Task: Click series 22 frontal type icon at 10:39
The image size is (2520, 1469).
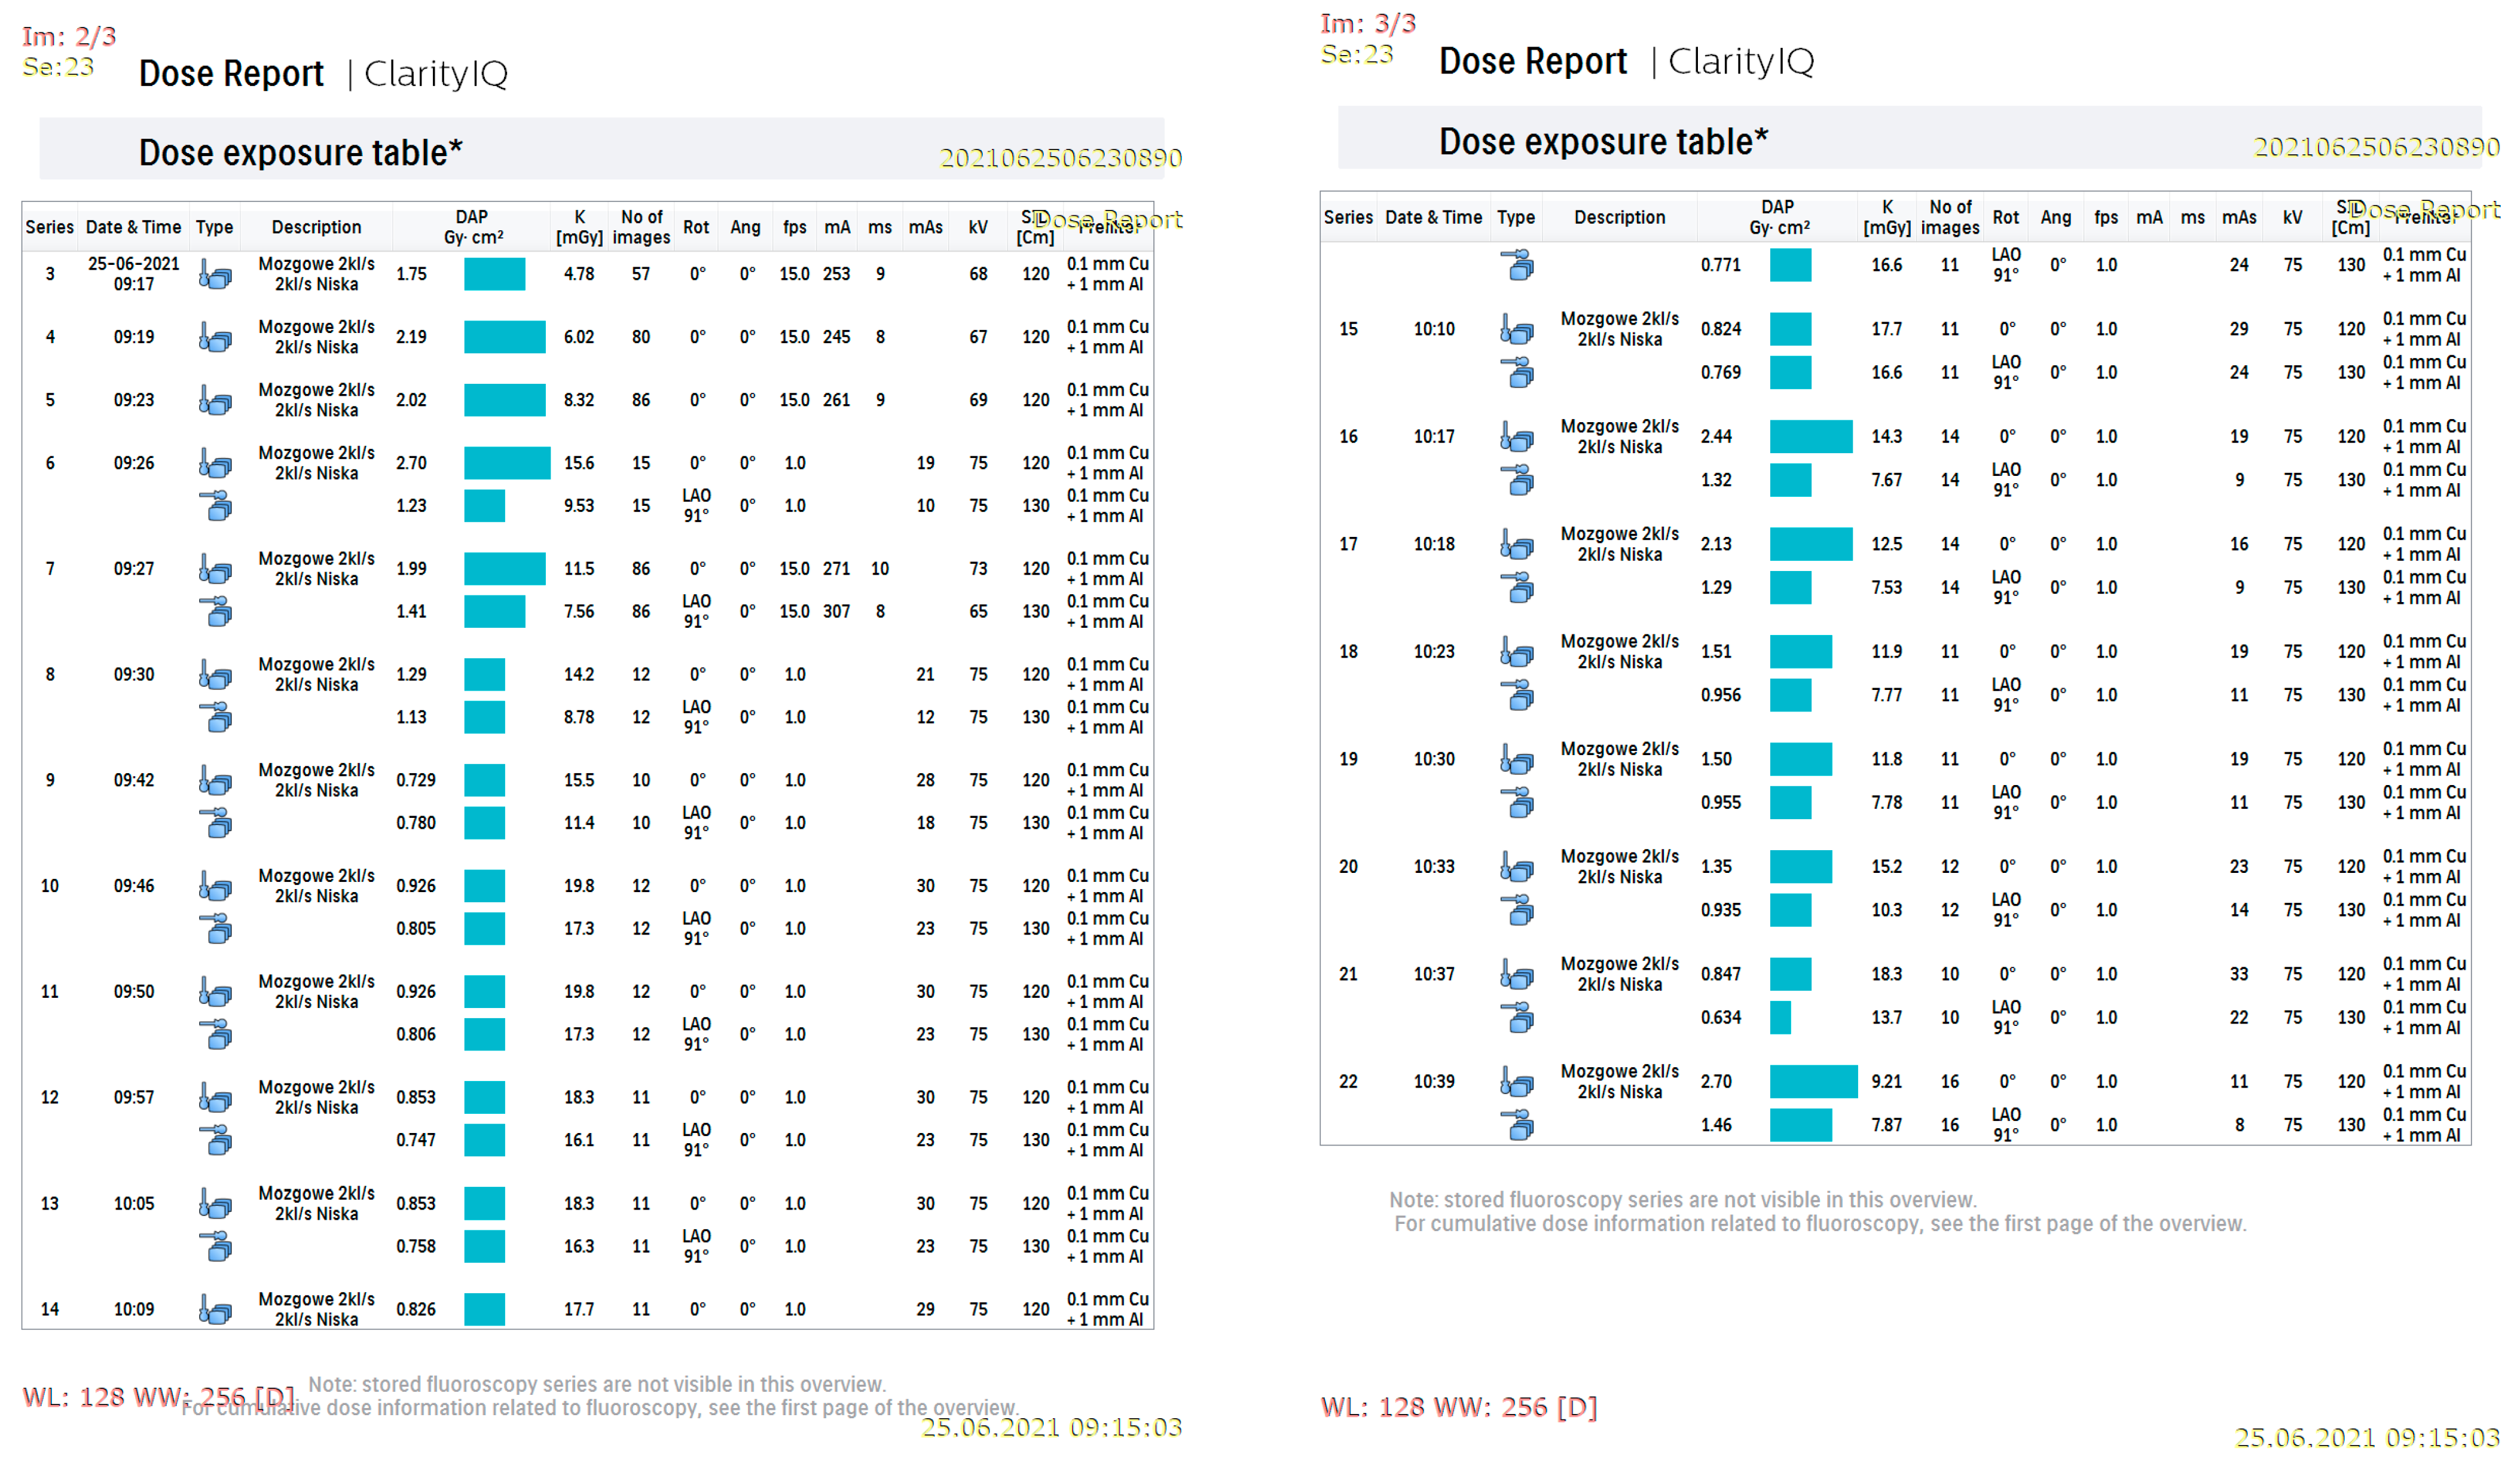Action: tap(1517, 1082)
